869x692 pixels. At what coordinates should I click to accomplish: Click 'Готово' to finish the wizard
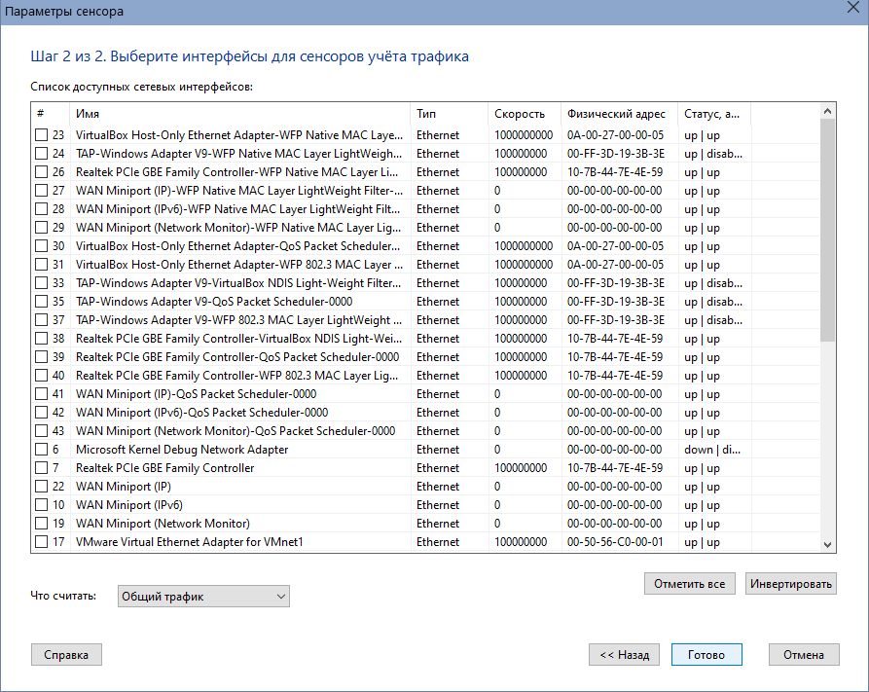pos(706,655)
